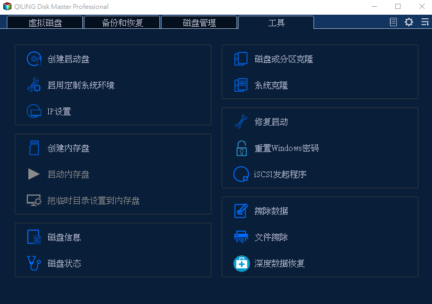Click the 创建启动盘 disc icon
The height and width of the screenshot is (304, 432).
[34, 59]
